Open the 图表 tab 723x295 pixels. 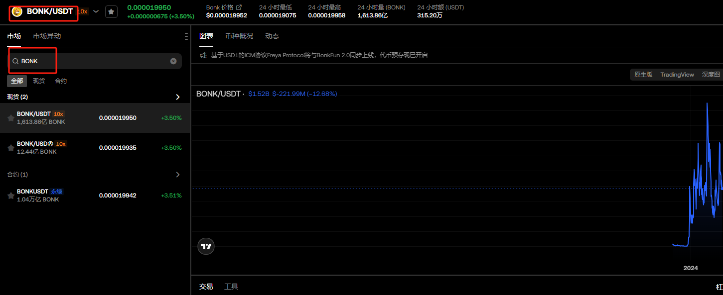coord(206,36)
